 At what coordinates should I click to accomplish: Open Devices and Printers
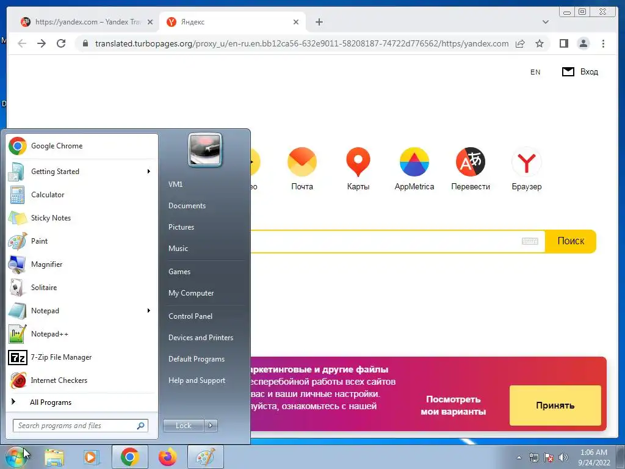[200, 338]
